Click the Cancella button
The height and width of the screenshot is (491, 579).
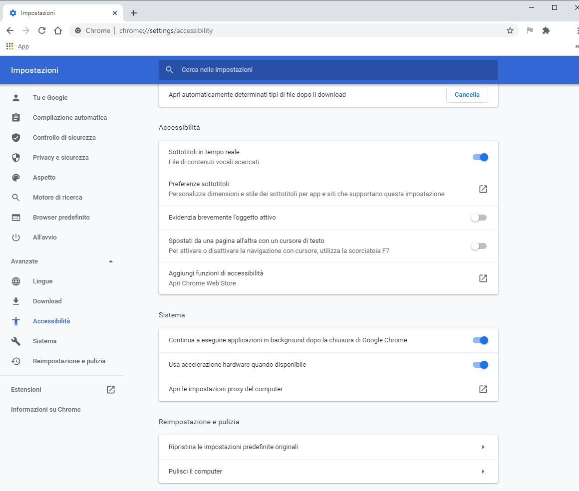coord(466,94)
